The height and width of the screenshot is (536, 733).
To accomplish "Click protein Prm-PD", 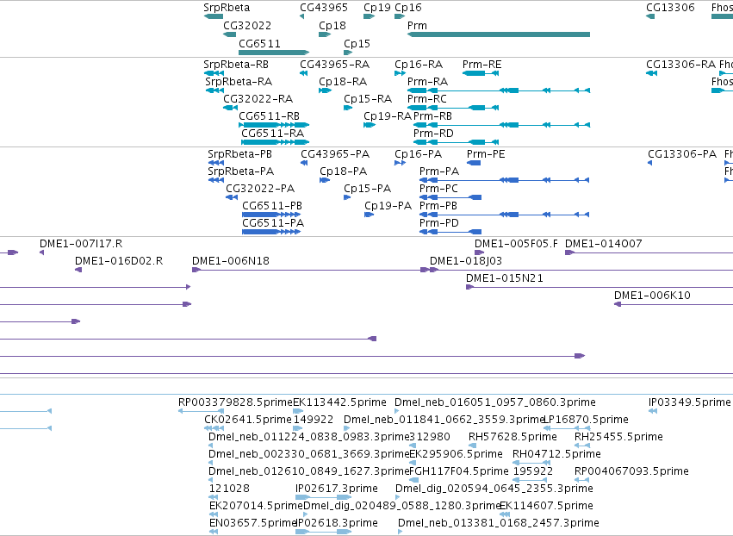I will pos(439,223).
